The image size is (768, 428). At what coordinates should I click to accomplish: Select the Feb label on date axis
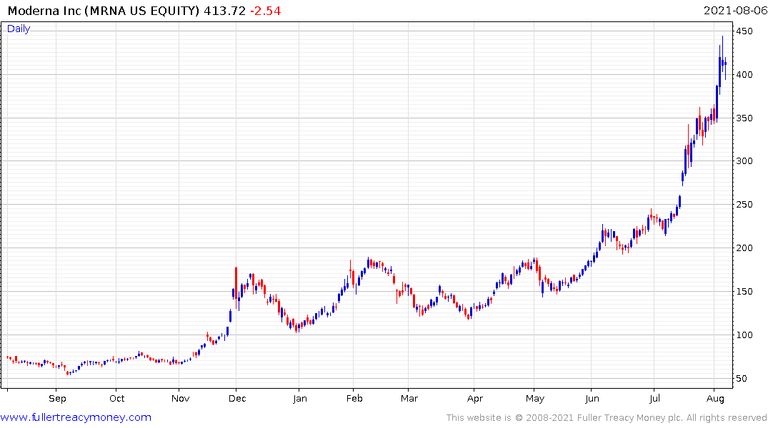click(354, 399)
